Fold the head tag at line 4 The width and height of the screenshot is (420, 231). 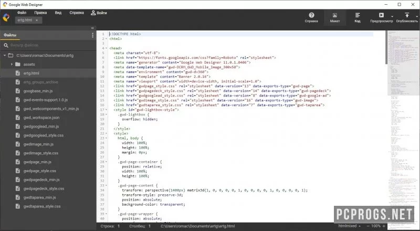point(107,48)
